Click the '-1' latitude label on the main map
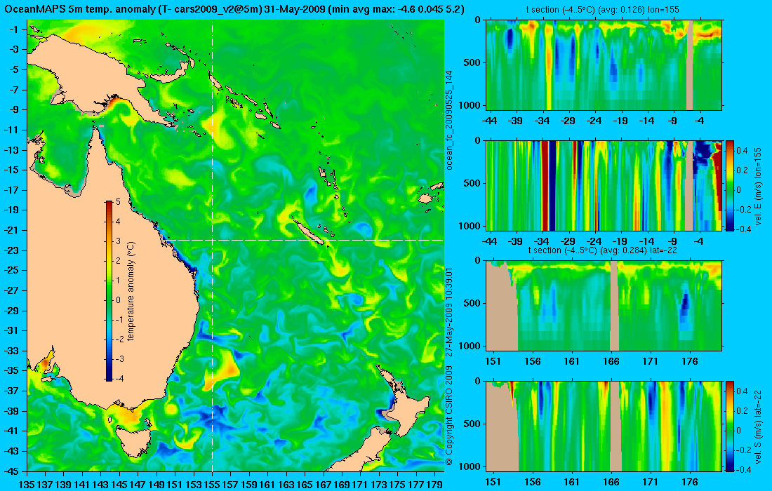The height and width of the screenshot is (491, 772). pyautogui.click(x=15, y=29)
